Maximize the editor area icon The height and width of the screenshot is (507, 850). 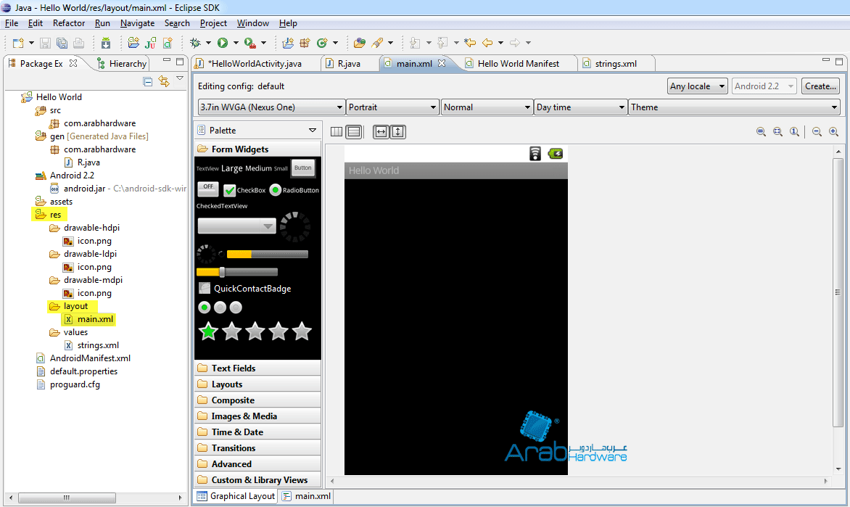(x=839, y=61)
